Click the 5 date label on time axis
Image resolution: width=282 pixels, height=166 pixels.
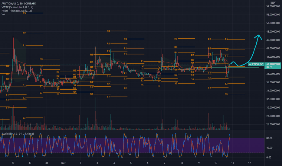pyautogui.click(x=131, y=163)
